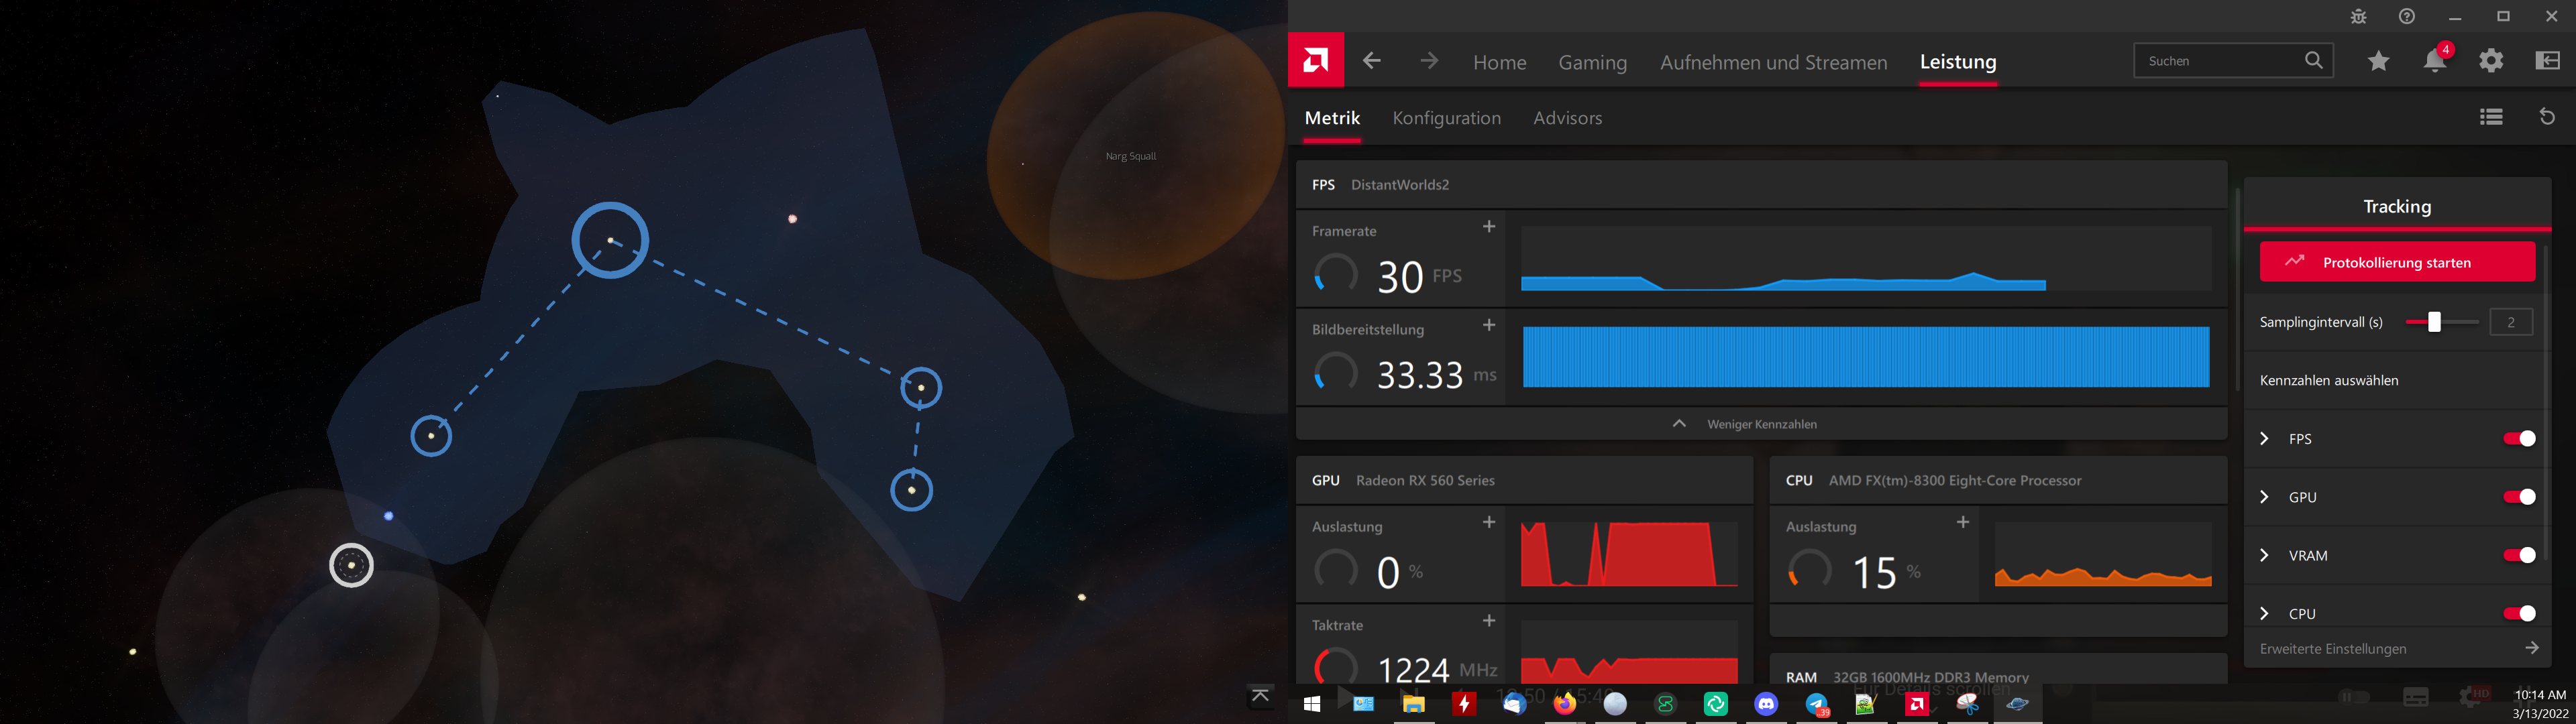Switch to Konfiguration sub-tab

(1446, 118)
